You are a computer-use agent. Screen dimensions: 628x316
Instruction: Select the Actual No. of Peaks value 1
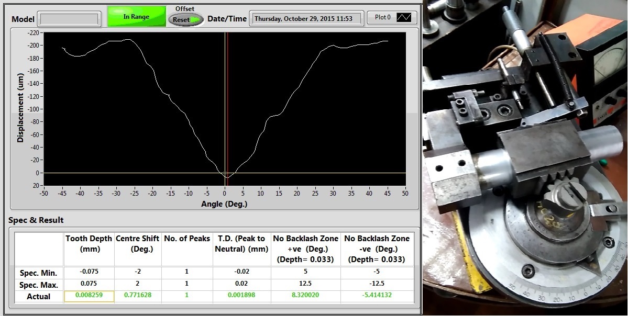coord(185,296)
